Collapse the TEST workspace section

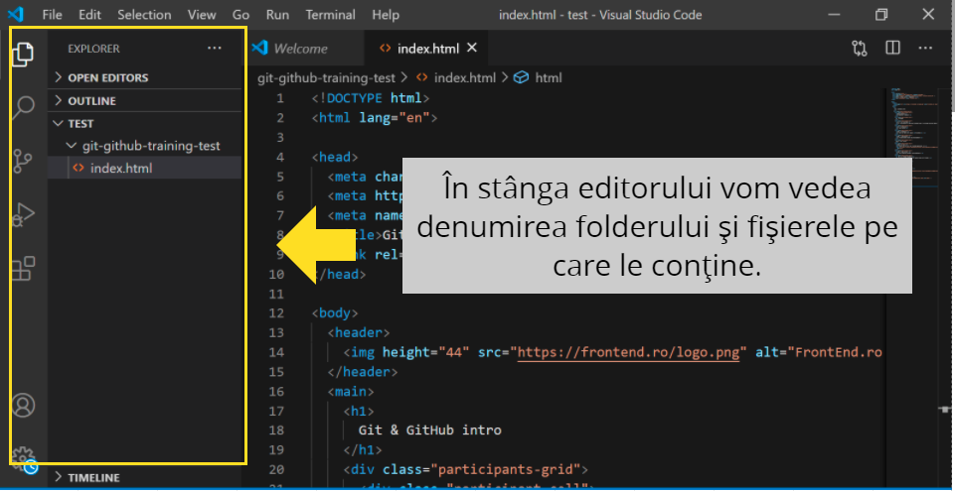coord(145,123)
